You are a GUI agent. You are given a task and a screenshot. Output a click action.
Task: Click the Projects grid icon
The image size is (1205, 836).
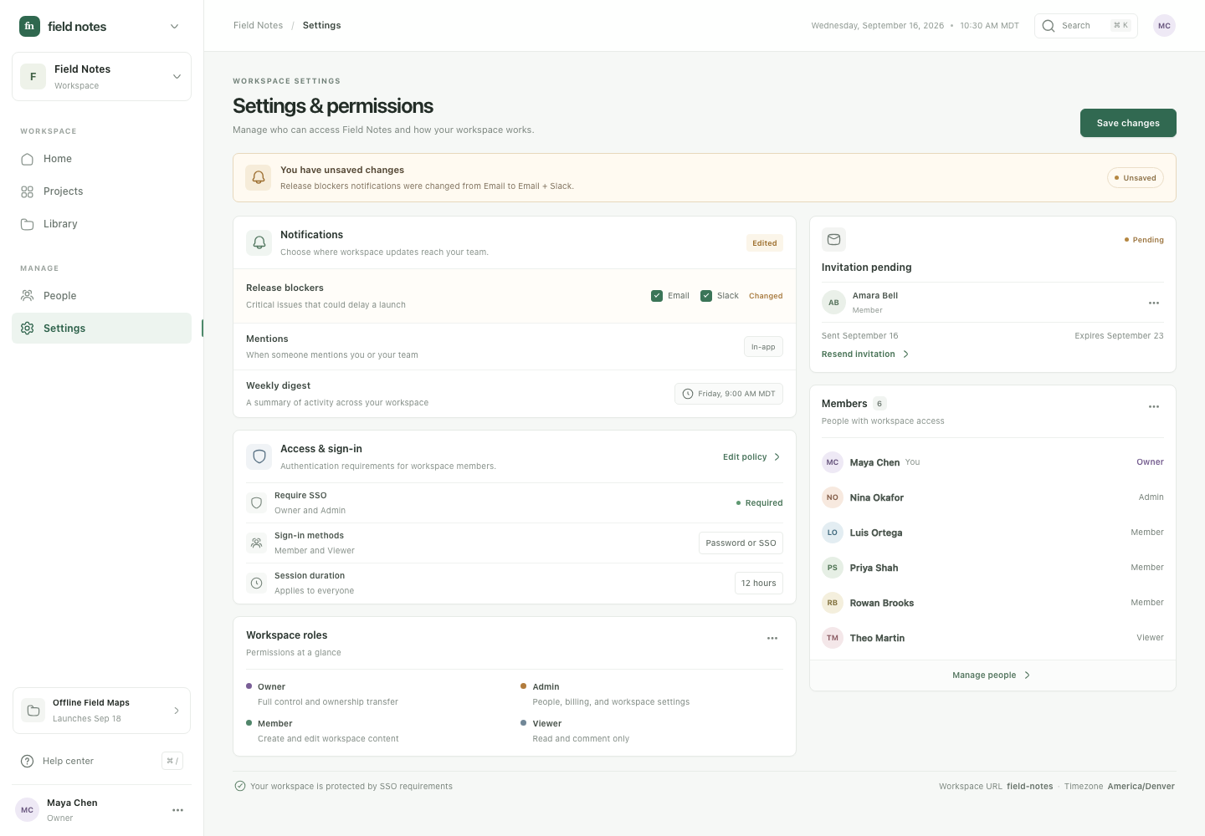coord(28,191)
